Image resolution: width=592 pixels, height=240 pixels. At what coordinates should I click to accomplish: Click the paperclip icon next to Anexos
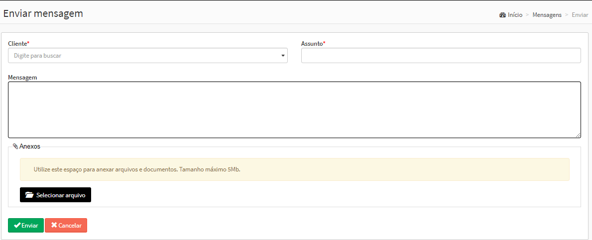click(x=15, y=147)
